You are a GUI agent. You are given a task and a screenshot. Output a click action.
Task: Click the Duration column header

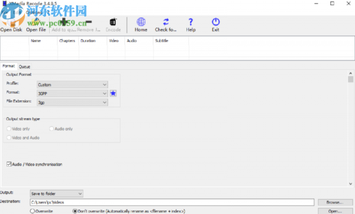(x=93, y=41)
